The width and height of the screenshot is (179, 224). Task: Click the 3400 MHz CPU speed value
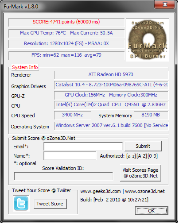pyautogui.click(x=72, y=115)
